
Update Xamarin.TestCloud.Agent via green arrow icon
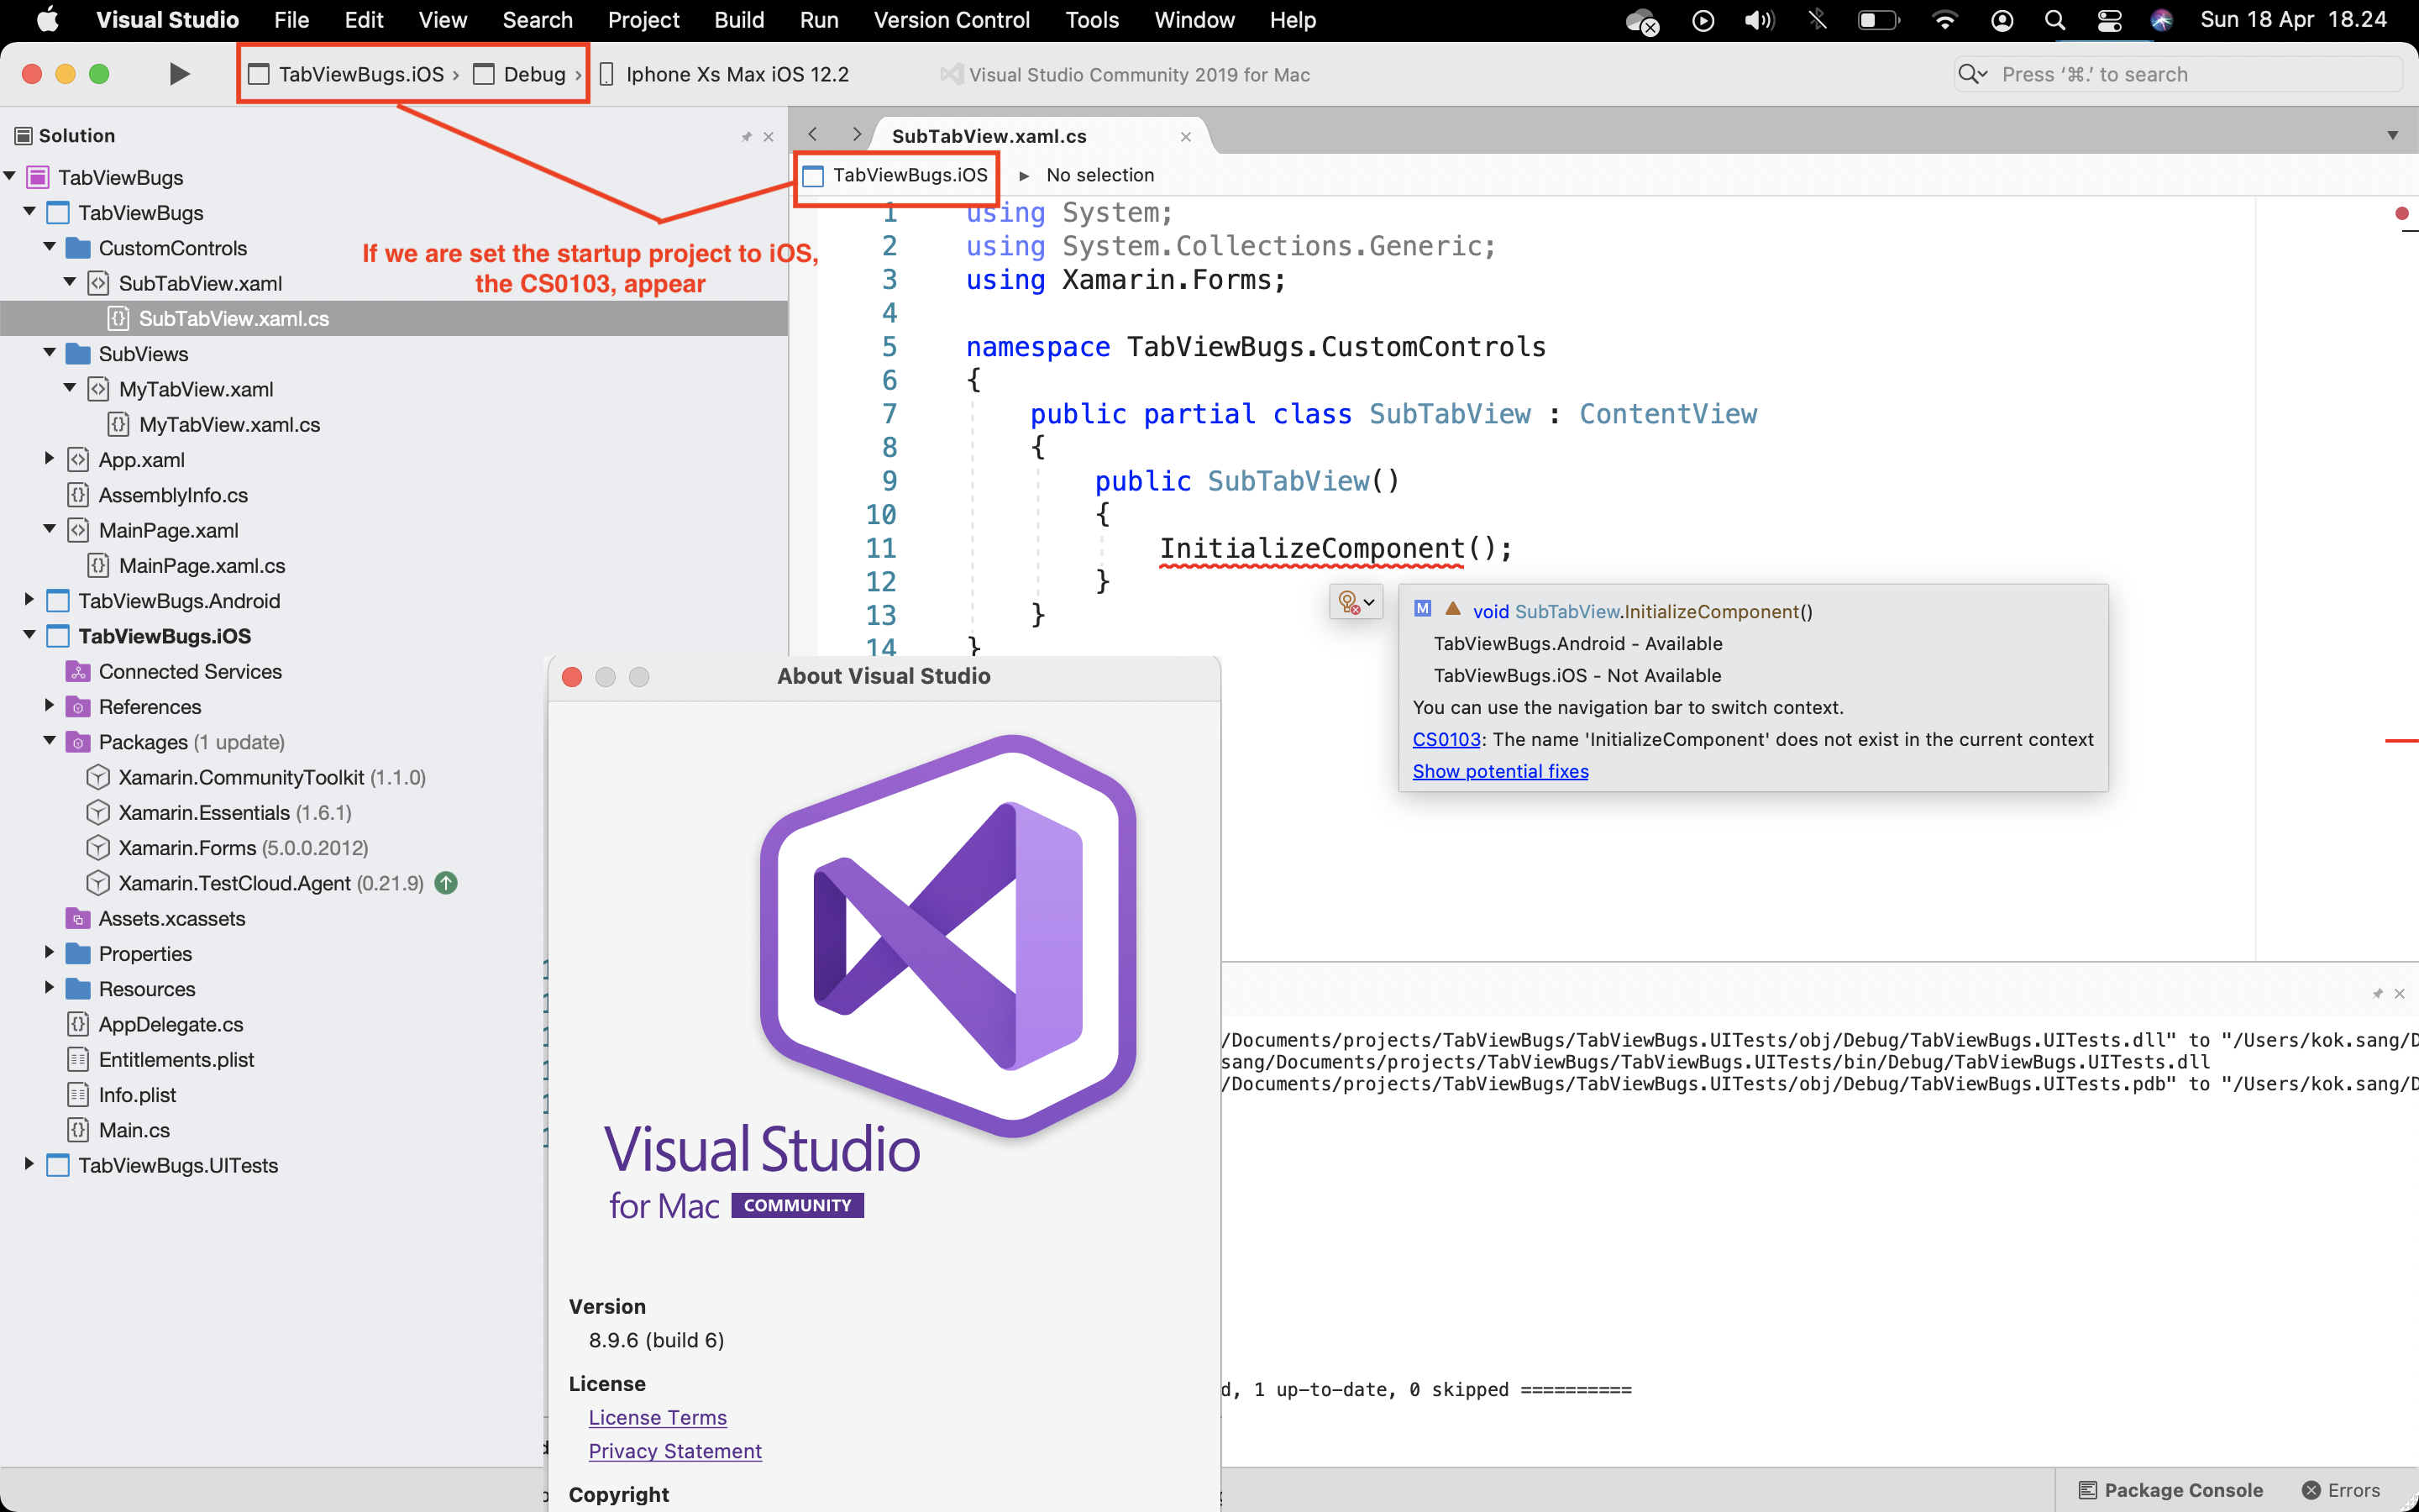446,882
